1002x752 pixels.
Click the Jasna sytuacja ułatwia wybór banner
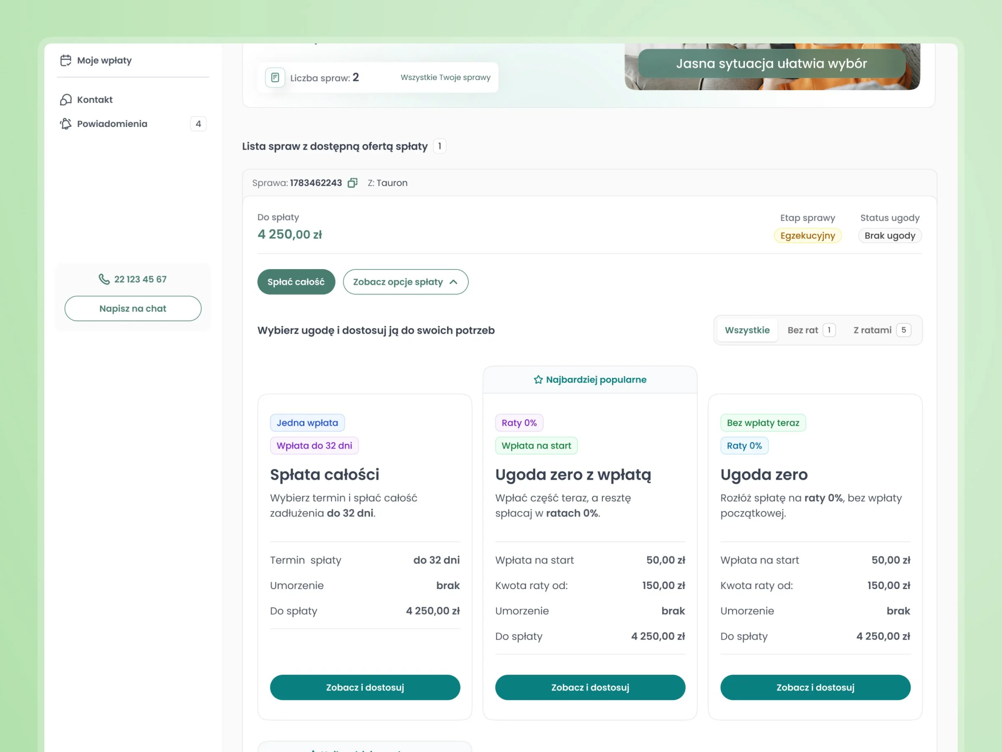pyautogui.click(x=772, y=64)
